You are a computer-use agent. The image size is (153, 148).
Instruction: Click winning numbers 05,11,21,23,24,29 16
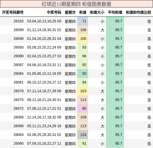click(x=44, y=126)
